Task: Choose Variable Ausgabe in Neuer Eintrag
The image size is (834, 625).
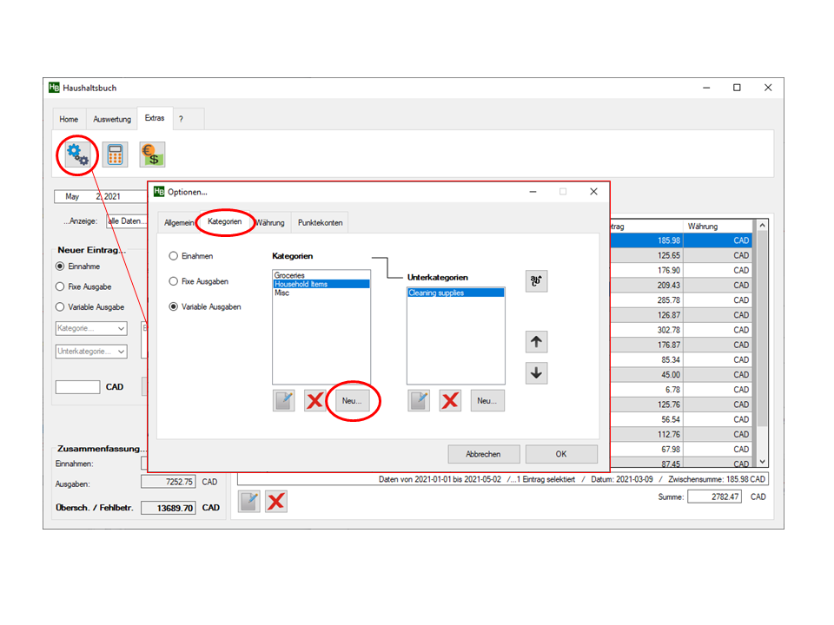Action: [60, 306]
